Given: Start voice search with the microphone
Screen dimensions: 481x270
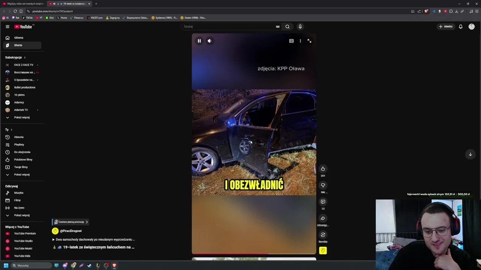Looking at the screenshot, I should click(x=300, y=27).
